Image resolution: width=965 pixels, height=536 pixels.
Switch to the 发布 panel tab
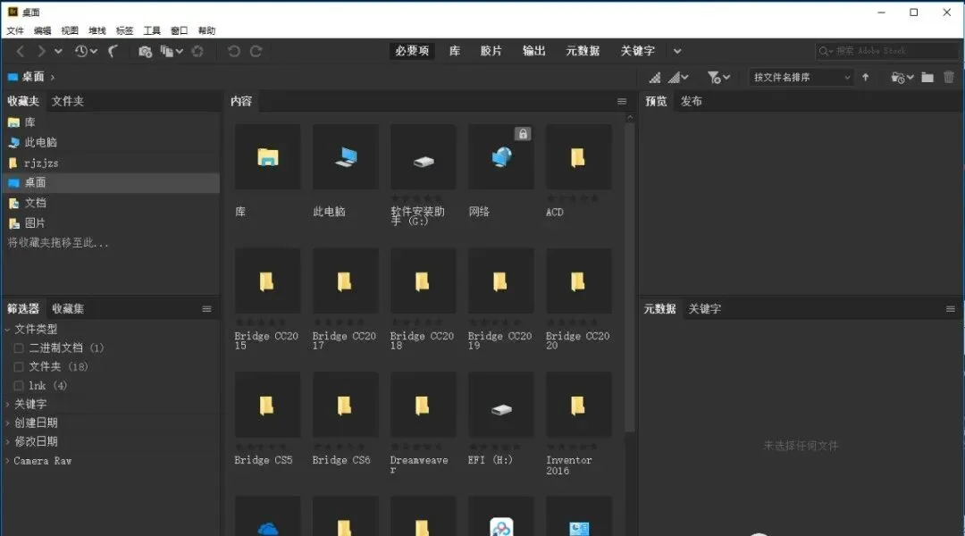click(x=691, y=101)
